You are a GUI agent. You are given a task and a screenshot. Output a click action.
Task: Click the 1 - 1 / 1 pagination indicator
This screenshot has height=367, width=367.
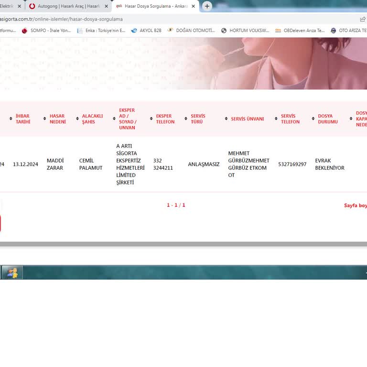coord(176,205)
